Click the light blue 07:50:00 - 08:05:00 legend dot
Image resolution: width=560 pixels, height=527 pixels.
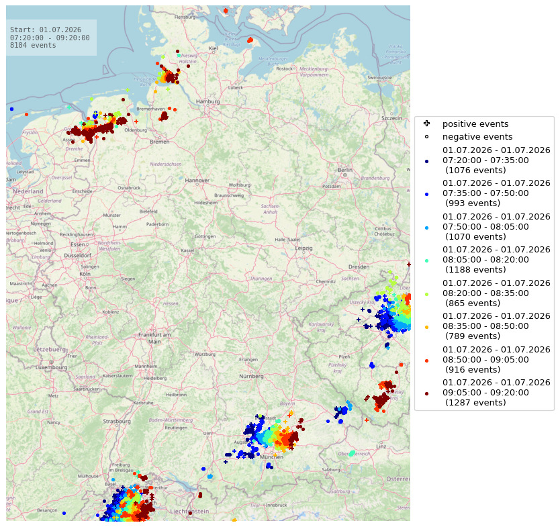tap(426, 228)
